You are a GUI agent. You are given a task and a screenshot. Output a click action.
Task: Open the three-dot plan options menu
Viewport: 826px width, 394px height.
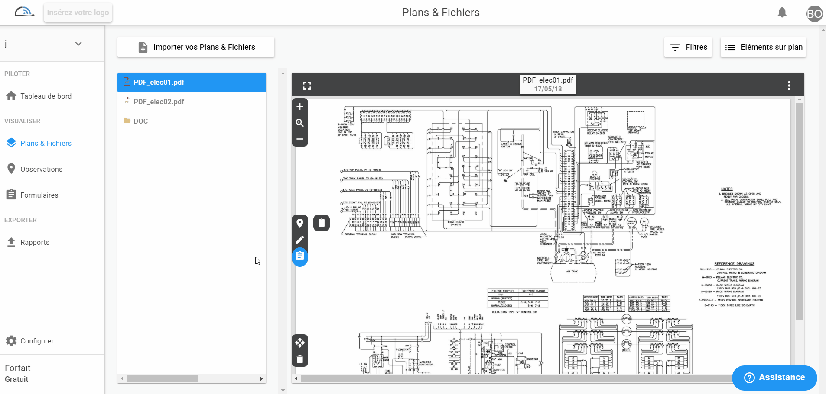click(x=789, y=86)
